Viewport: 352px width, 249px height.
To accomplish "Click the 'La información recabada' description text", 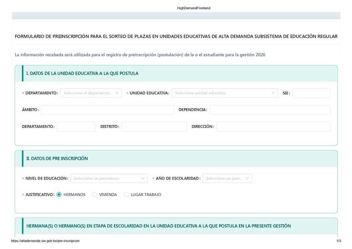I will 140,55.
